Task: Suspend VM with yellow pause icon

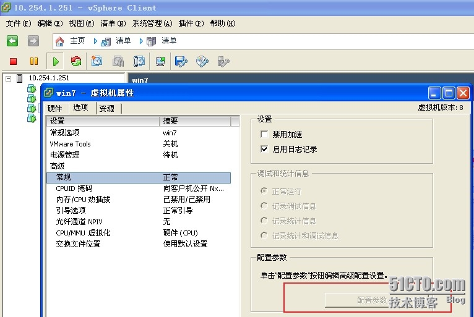Action: (34, 62)
